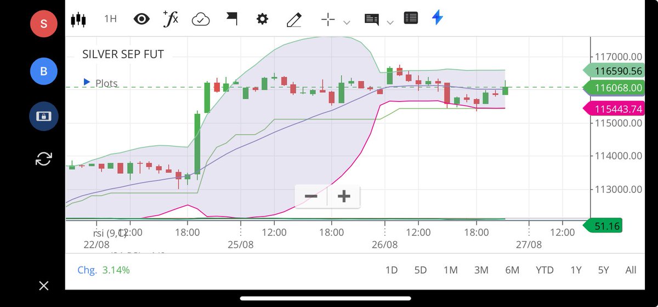Expand the crosshair tool dropdown arrow
Screen dimensions: 658x307
pyautogui.click(x=347, y=22)
